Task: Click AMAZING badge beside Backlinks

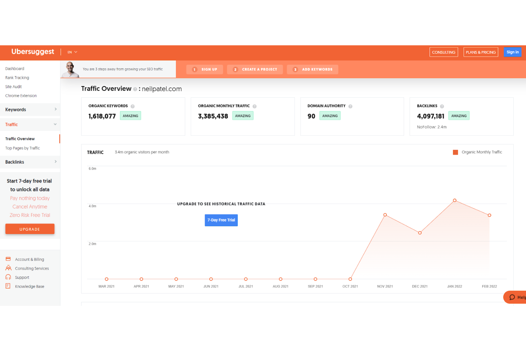Action: (459, 116)
